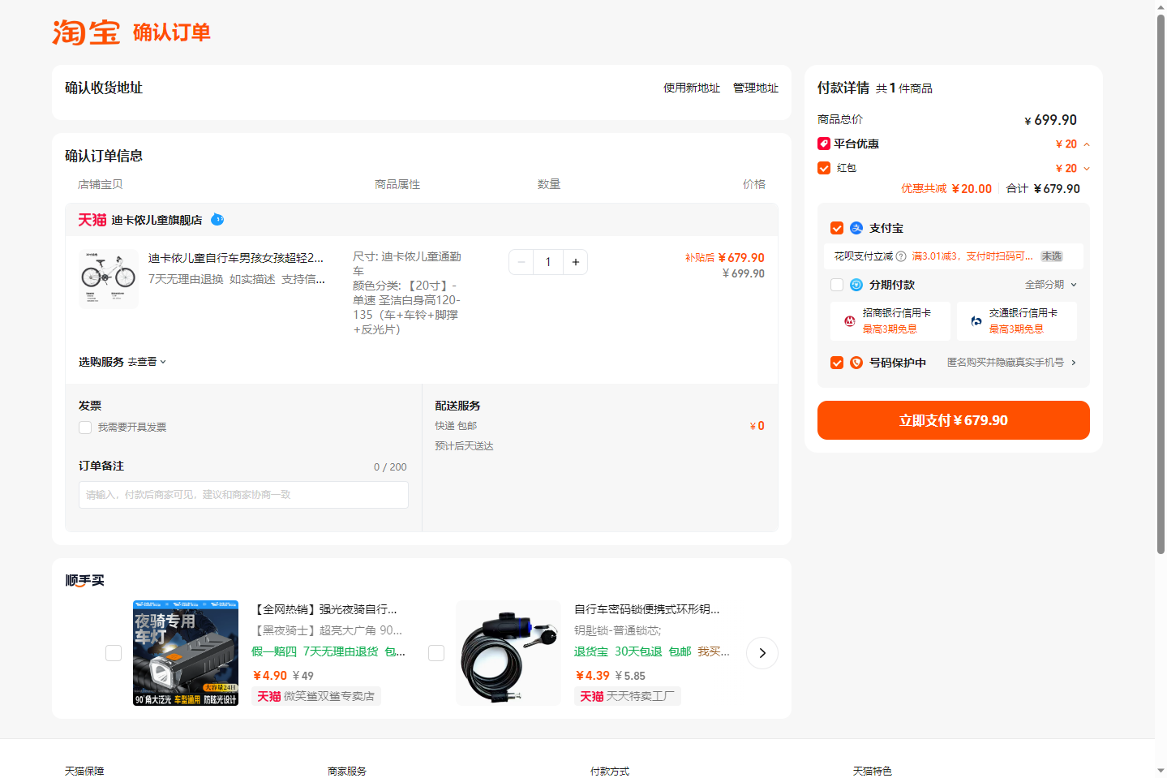Image resolution: width=1167 pixels, height=778 pixels.
Task: Click 招商银行信用卡 最高3期免息 option
Action: [890, 321]
